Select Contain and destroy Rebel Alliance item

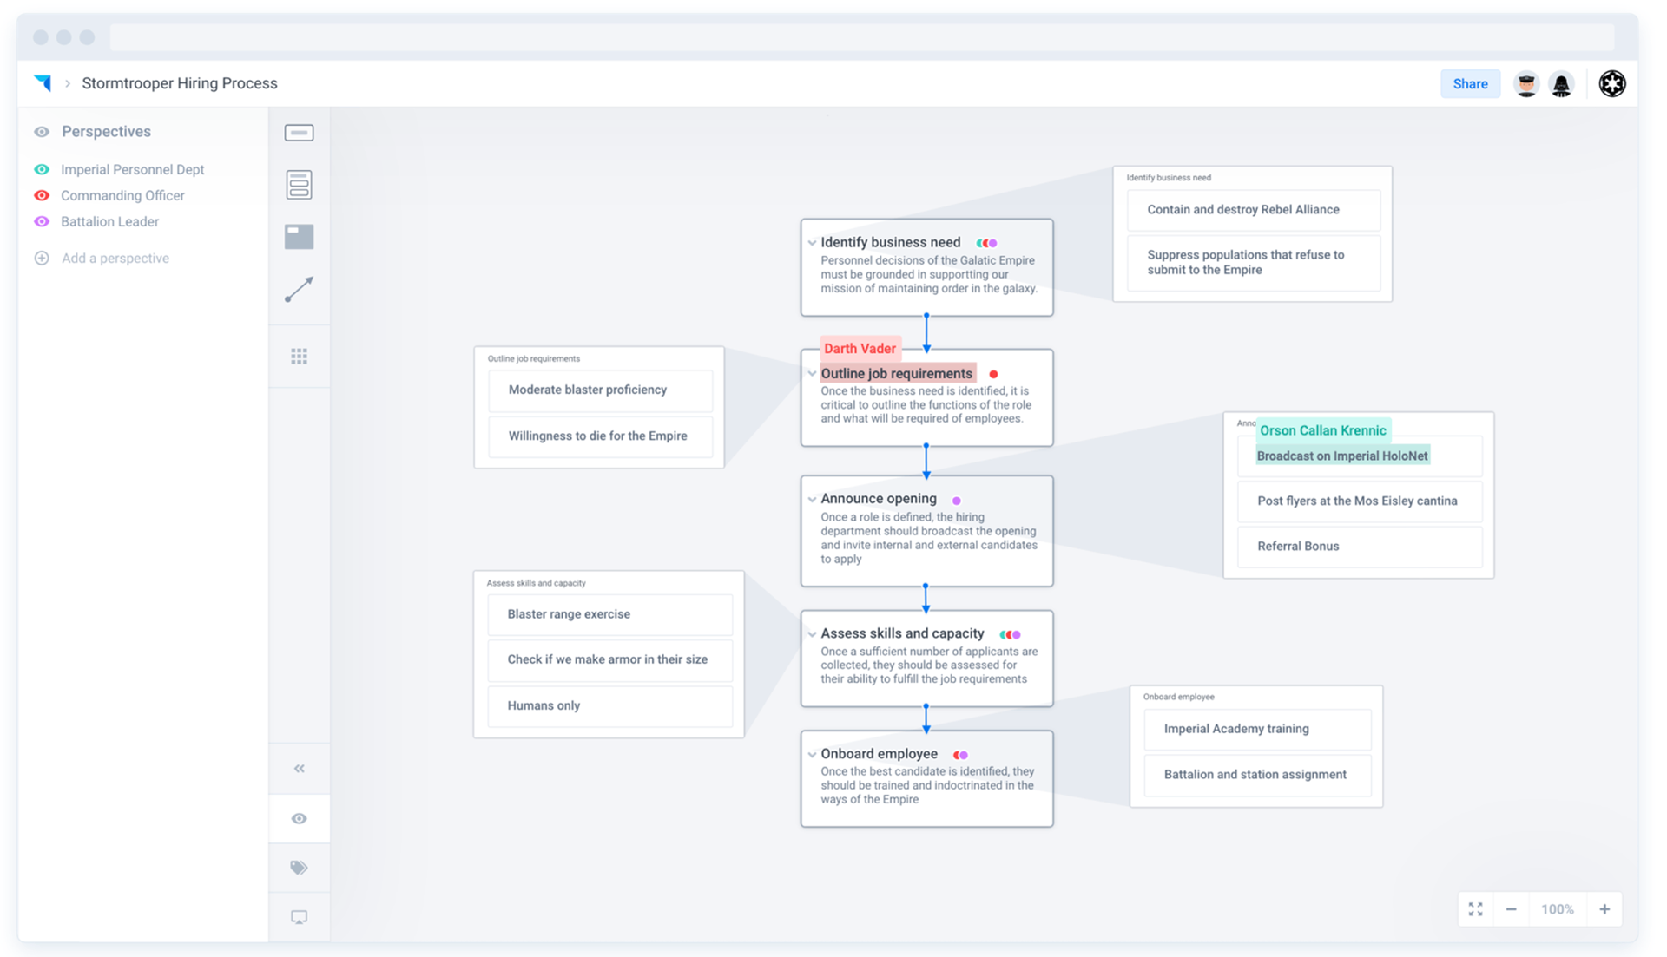pyautogui.click(x=1254, y=210)
